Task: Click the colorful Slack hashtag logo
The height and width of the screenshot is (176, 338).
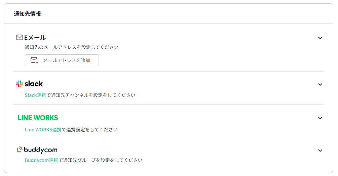Action: tap(20, 84)
